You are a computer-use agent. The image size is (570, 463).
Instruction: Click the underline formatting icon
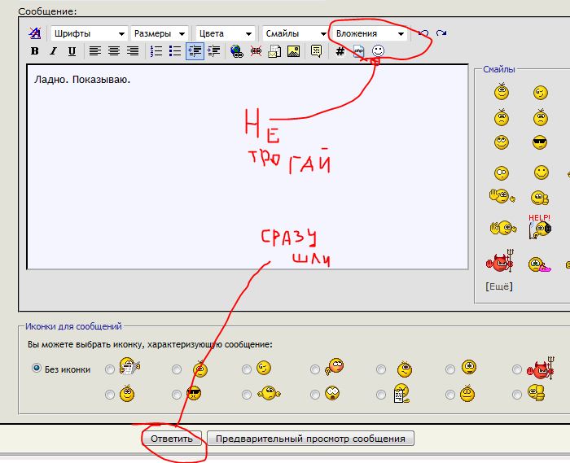(x=72, y=51)
